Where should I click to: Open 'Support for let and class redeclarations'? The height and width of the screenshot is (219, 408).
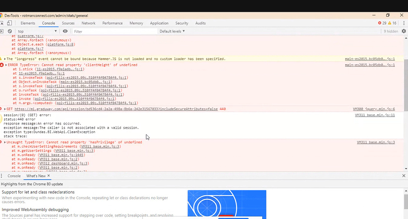38,192
